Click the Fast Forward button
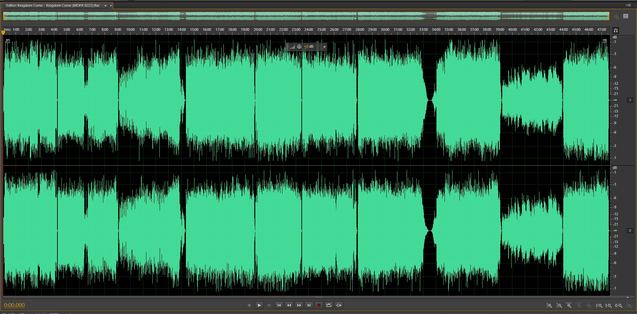This screenshot has height=314, width=637. coord(299,305)
